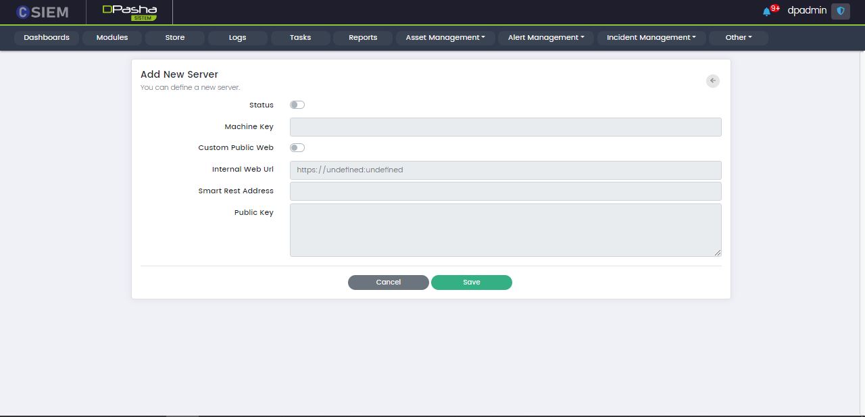The image size is (865, 417).
Task: Enable the Status toggle
Action: pos(297,105)
